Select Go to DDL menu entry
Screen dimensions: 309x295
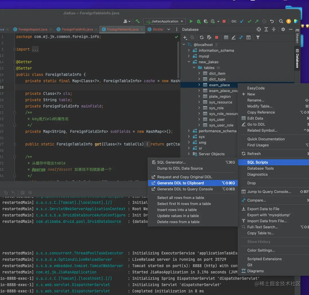click(x=274, y=124)
